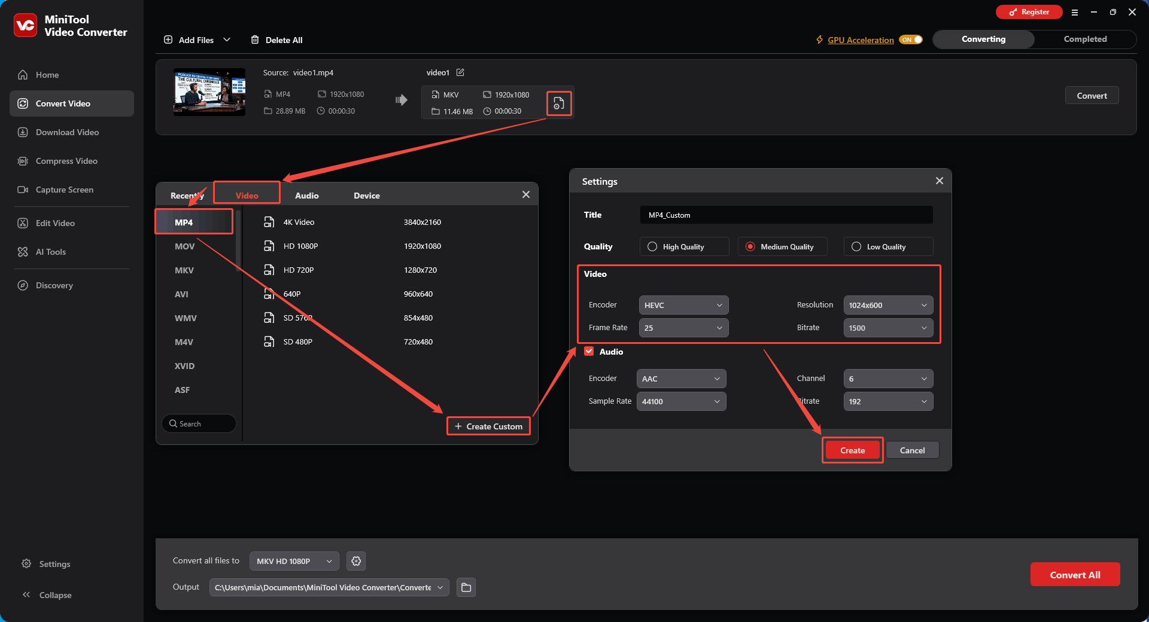Click the format Search box
Viewport: 1149px width, 622px height.
(199, 423)
